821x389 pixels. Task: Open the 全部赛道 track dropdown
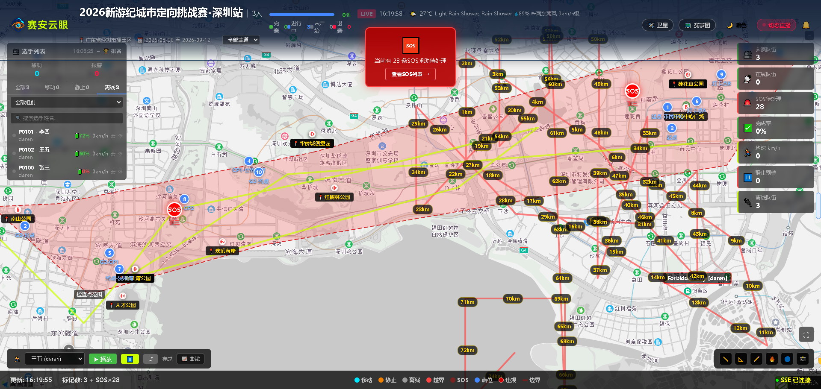pyautogui.click(x=241, y=40)
